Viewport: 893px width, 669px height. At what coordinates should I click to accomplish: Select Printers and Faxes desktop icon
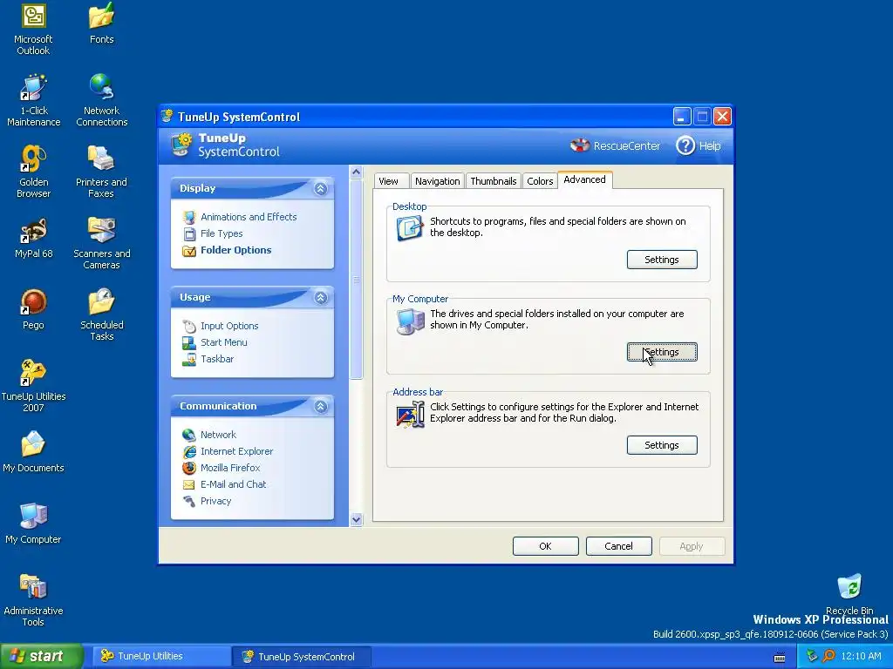click(x=101, y=172)
